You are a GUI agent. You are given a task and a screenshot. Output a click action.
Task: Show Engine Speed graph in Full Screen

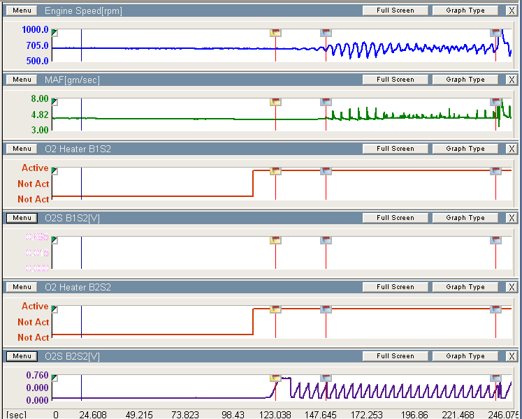[395, 10]
